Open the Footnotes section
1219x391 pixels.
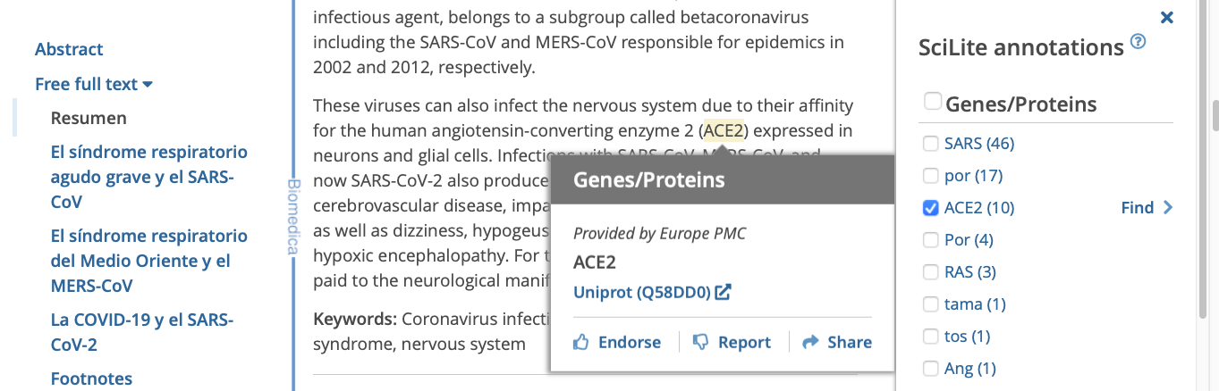click(x=91, y=379)
